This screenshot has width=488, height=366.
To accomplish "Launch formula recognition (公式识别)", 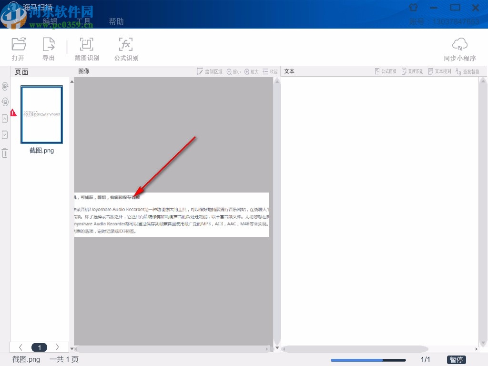I will [126, 49].
